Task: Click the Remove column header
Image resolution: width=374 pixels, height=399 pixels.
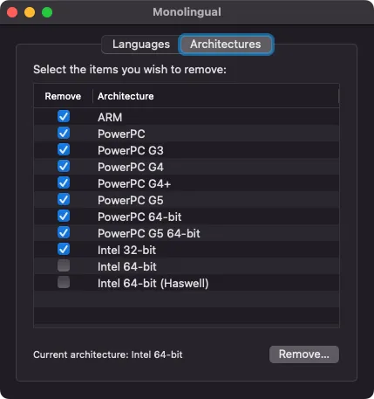Action: point(63,96)
